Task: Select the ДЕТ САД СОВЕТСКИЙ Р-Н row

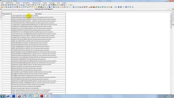Action: click(x=38, y=41)
